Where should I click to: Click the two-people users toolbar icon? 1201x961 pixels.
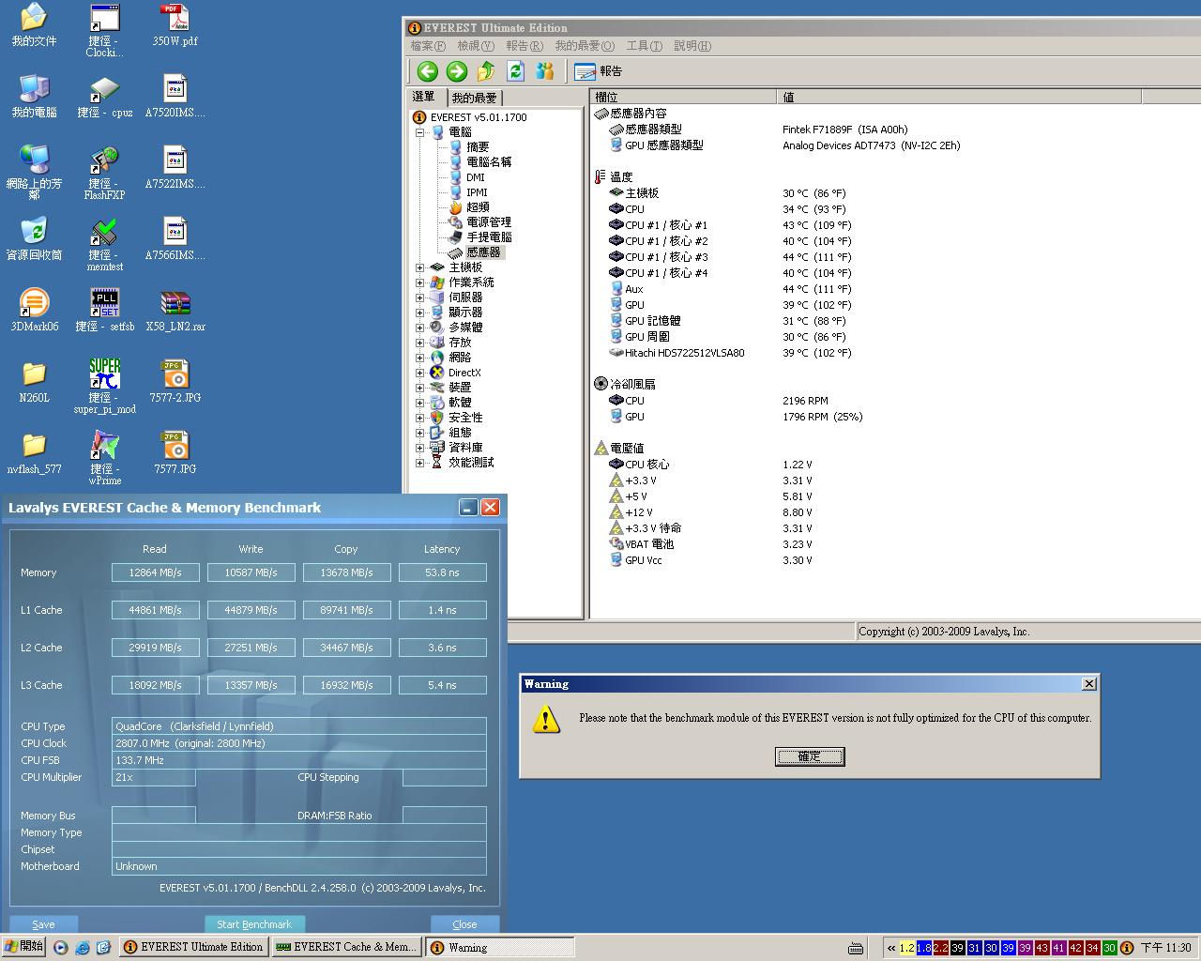click(x=544, y=71)
